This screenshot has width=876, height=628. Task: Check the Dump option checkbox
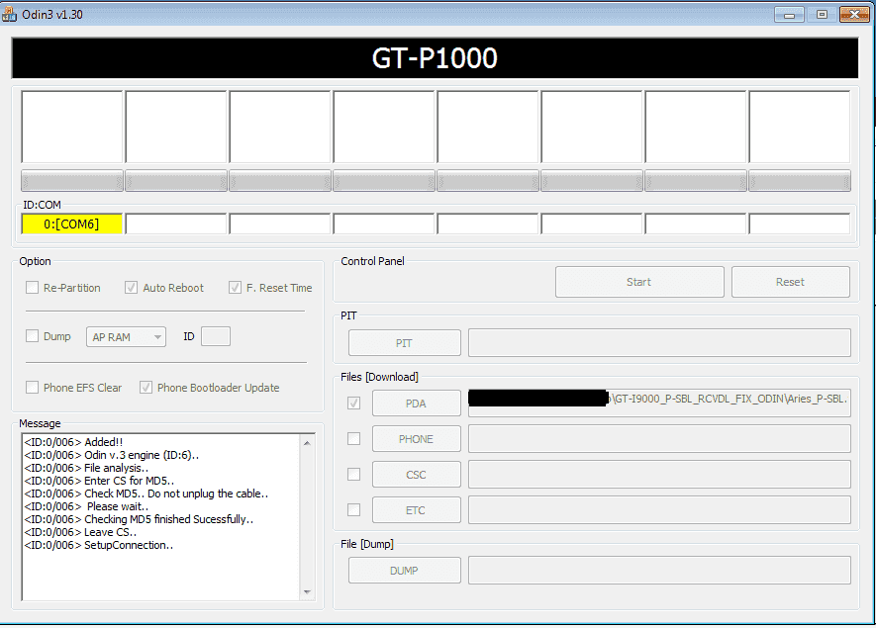(33, 336)
